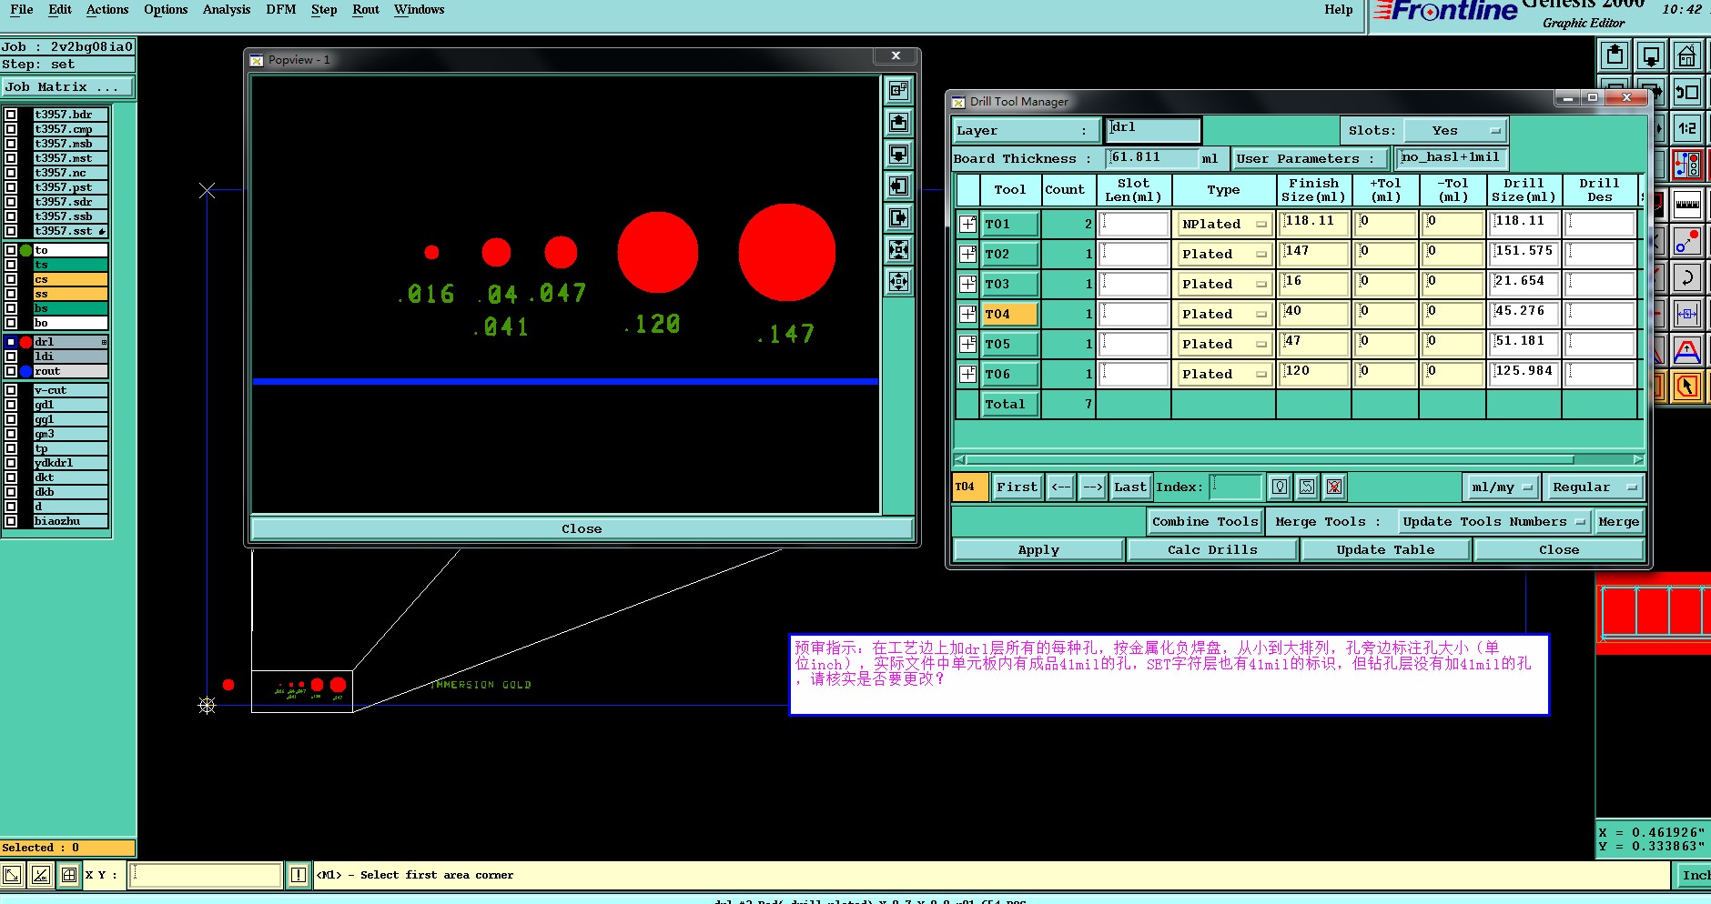Open the Rout menu
This screenshot has width=1711, height=904.
(366, 9)
